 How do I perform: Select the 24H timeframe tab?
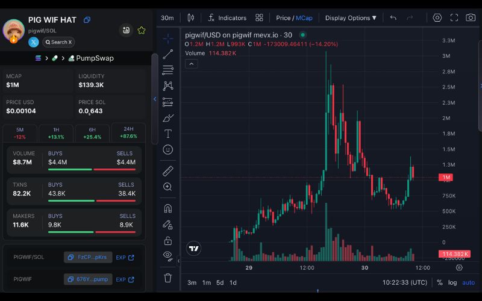click(x=128, y=132)
